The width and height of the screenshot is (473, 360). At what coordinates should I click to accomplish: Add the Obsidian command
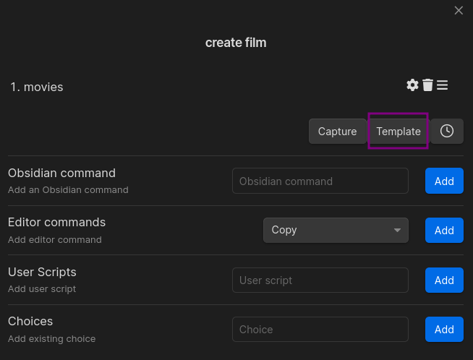(444, 181)
